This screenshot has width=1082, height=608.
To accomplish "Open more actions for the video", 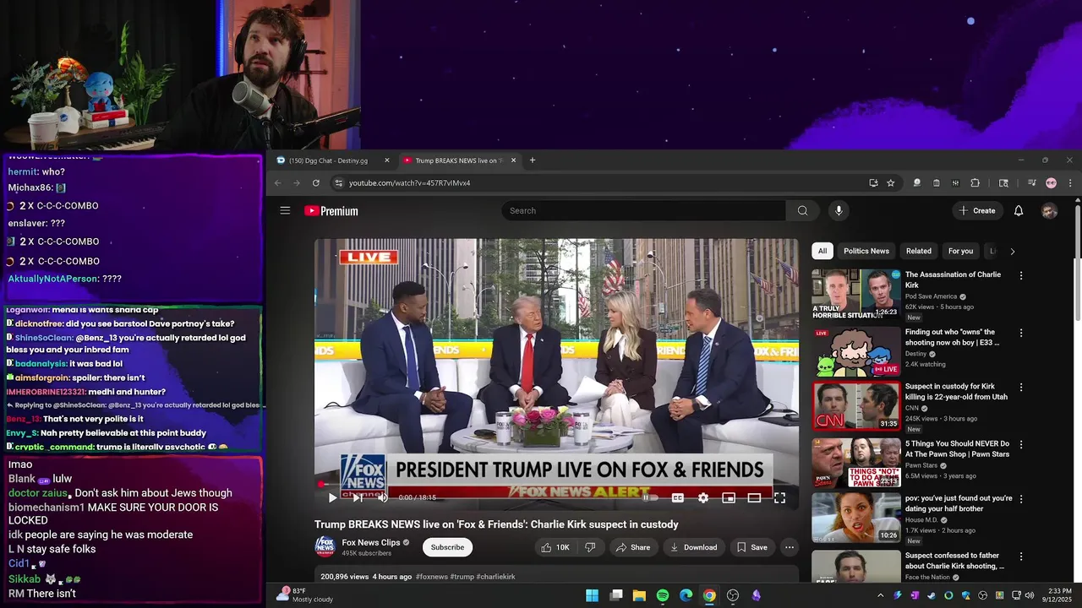I will pyautogui.click(x=790, y=547).
